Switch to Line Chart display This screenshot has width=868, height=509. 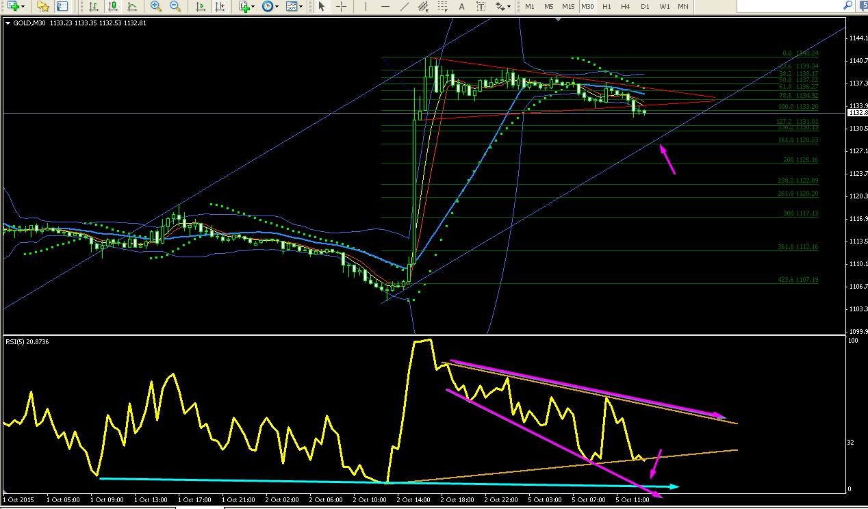click(132, 6)
